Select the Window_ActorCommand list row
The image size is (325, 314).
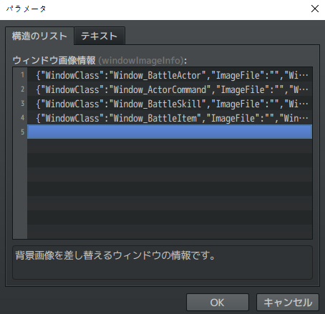point(170,89)
